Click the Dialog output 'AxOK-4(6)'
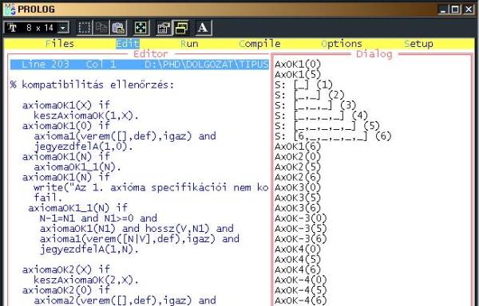The width and height of the screenshot is (479, 306). 301,300
